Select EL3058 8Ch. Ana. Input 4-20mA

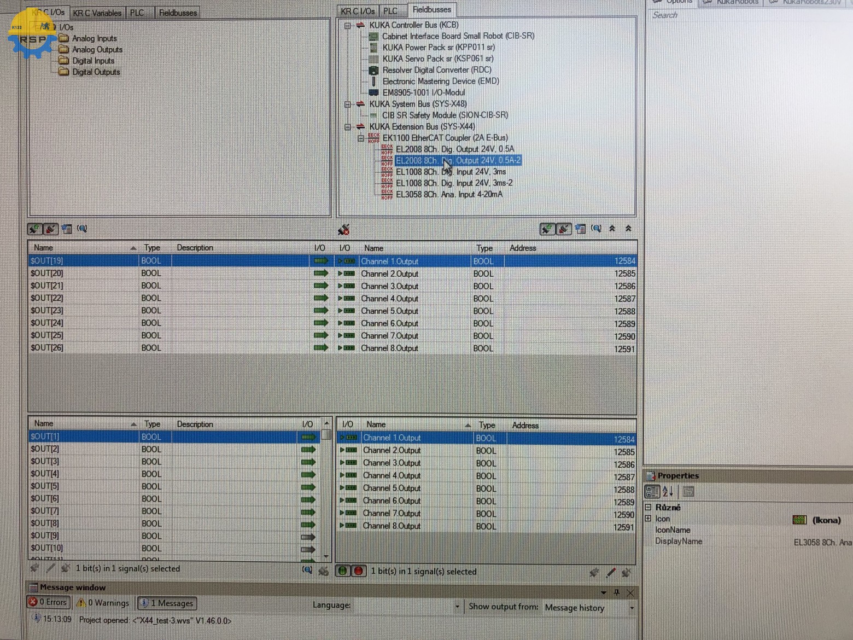coord(449,194)
